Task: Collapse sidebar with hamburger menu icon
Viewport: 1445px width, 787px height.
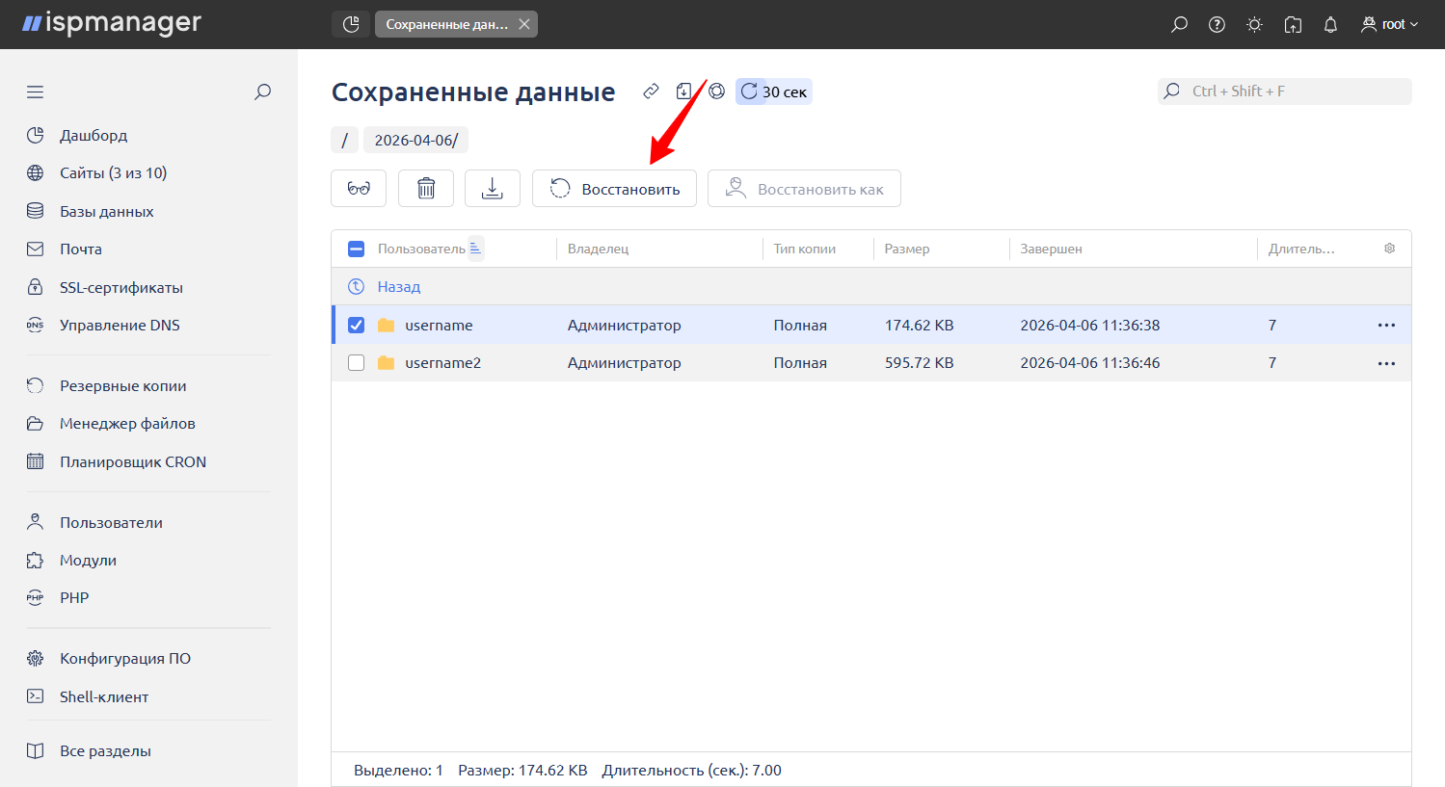Action: [x=36, y=92]
